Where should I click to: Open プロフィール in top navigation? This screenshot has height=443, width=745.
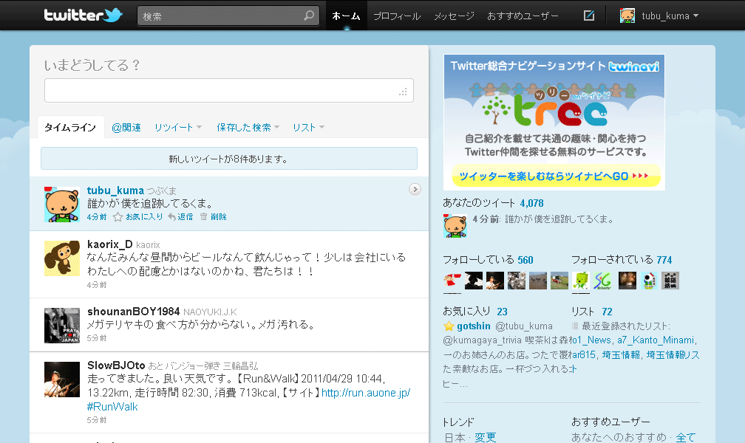point(397,16)
